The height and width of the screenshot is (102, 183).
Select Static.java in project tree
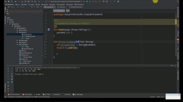[25, 61]
